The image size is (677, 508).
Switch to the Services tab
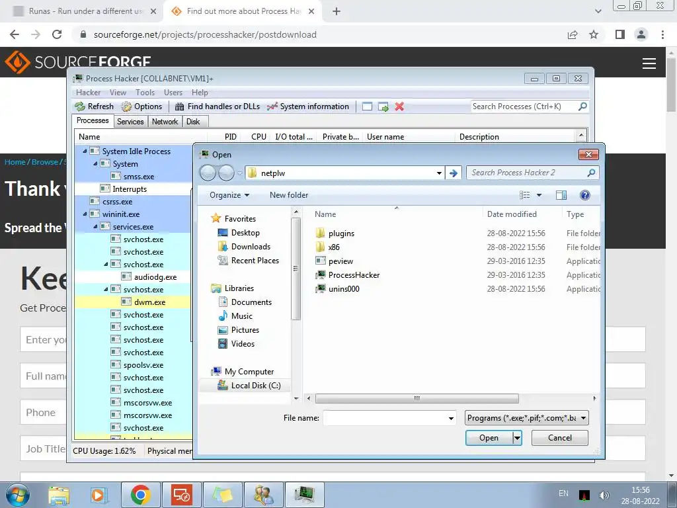click(x=130, y=122)
